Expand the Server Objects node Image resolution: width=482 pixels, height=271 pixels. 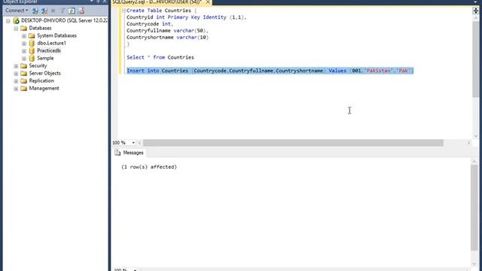click(x=16, y=74)
